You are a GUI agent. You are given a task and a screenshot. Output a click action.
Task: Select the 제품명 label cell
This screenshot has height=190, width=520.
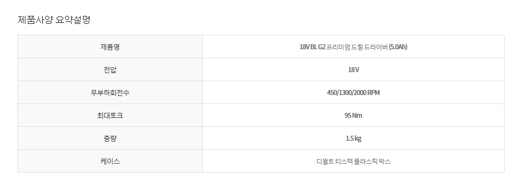(110, 47)
